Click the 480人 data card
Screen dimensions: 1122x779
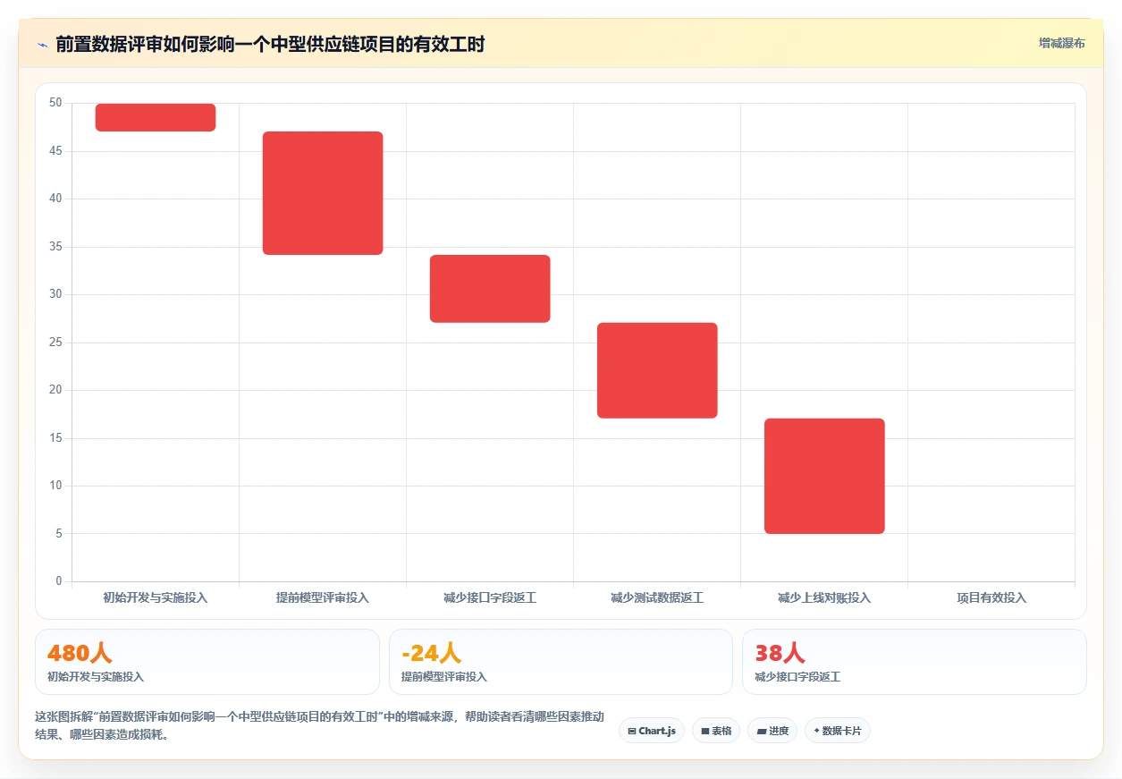point(207,662)
